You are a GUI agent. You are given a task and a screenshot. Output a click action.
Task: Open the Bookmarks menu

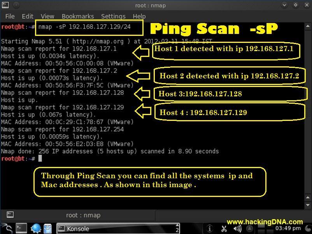78,16
